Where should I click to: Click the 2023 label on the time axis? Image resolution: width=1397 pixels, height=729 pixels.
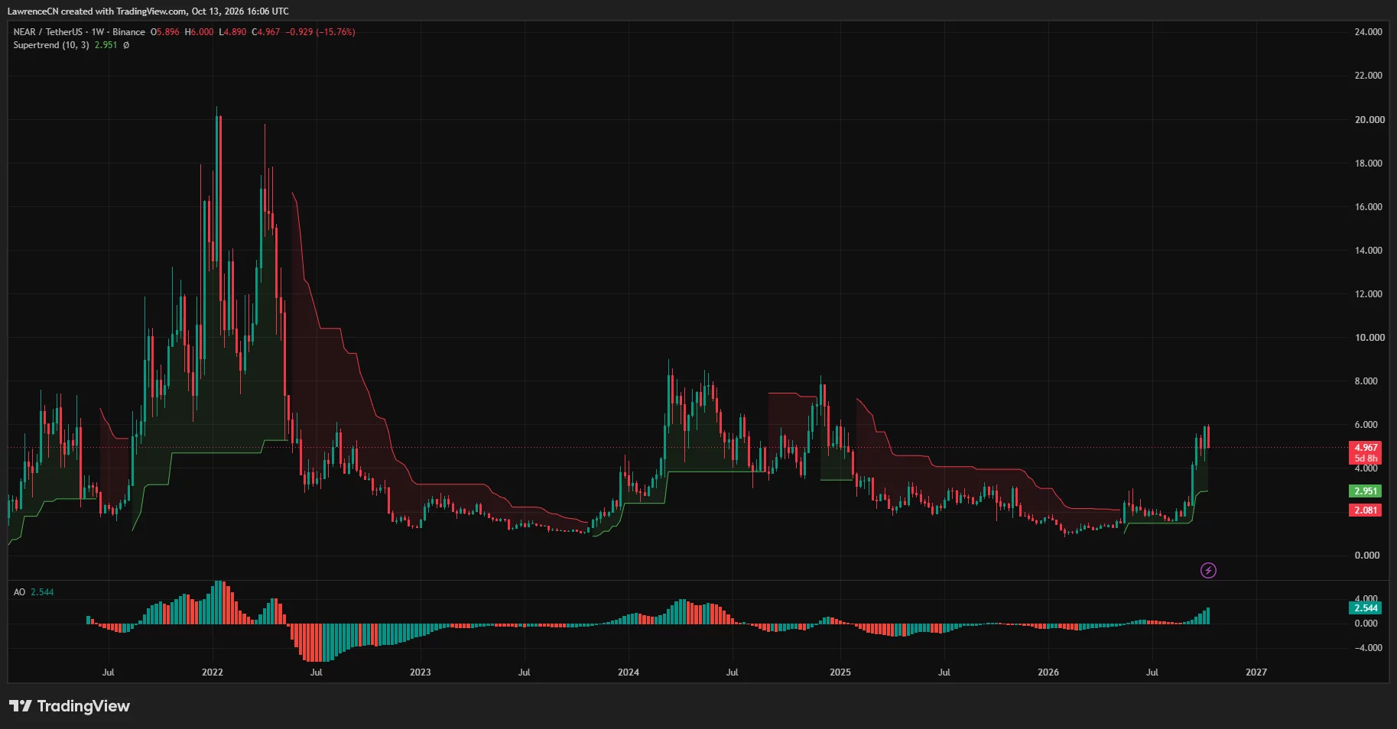point(420,672)
